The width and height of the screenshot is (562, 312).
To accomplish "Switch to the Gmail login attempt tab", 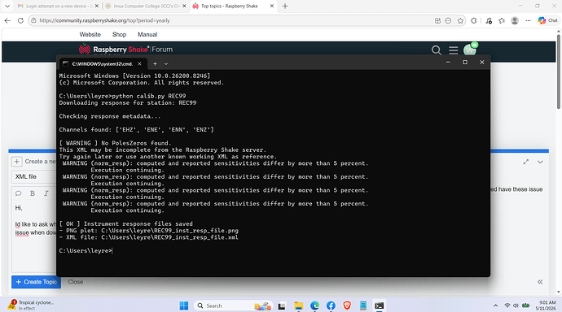I will [x=56, y=6].
